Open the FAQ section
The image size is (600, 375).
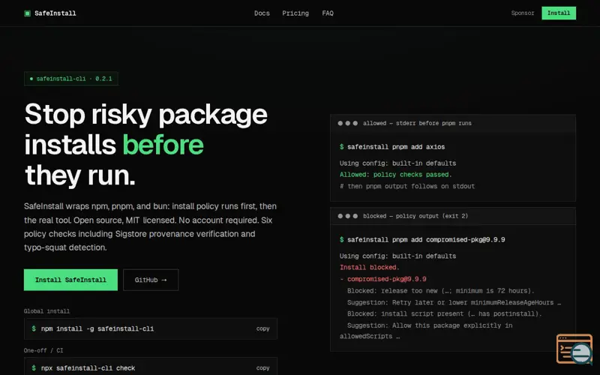pyautogui.click(x=328, y=13)
